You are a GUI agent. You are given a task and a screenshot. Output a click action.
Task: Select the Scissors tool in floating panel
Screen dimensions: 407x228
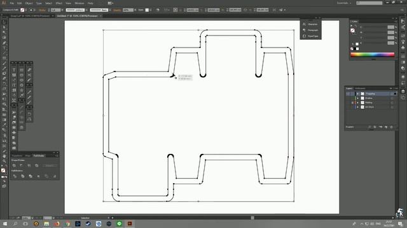29,75
